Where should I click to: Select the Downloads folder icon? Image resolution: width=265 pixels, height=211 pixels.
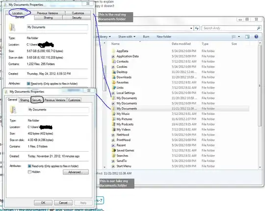[113, 77]
